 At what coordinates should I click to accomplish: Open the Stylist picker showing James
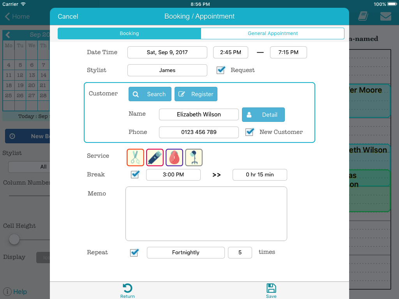click(167, 70)
